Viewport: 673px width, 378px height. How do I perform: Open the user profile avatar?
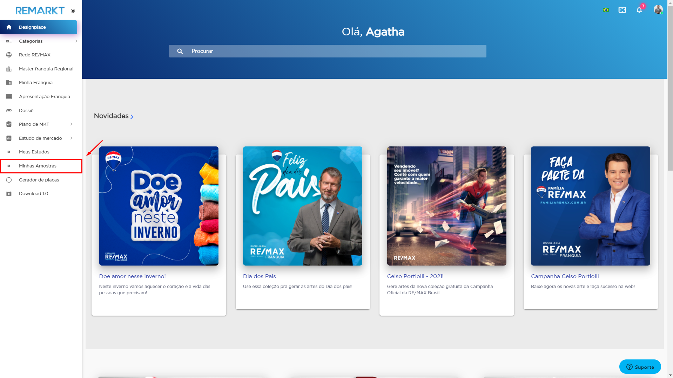click(658, 9)
